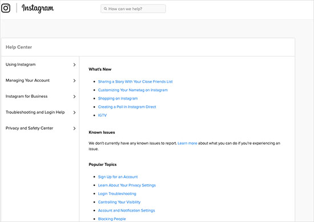Click the Popular Topics heading

click(x=103, y=164)
